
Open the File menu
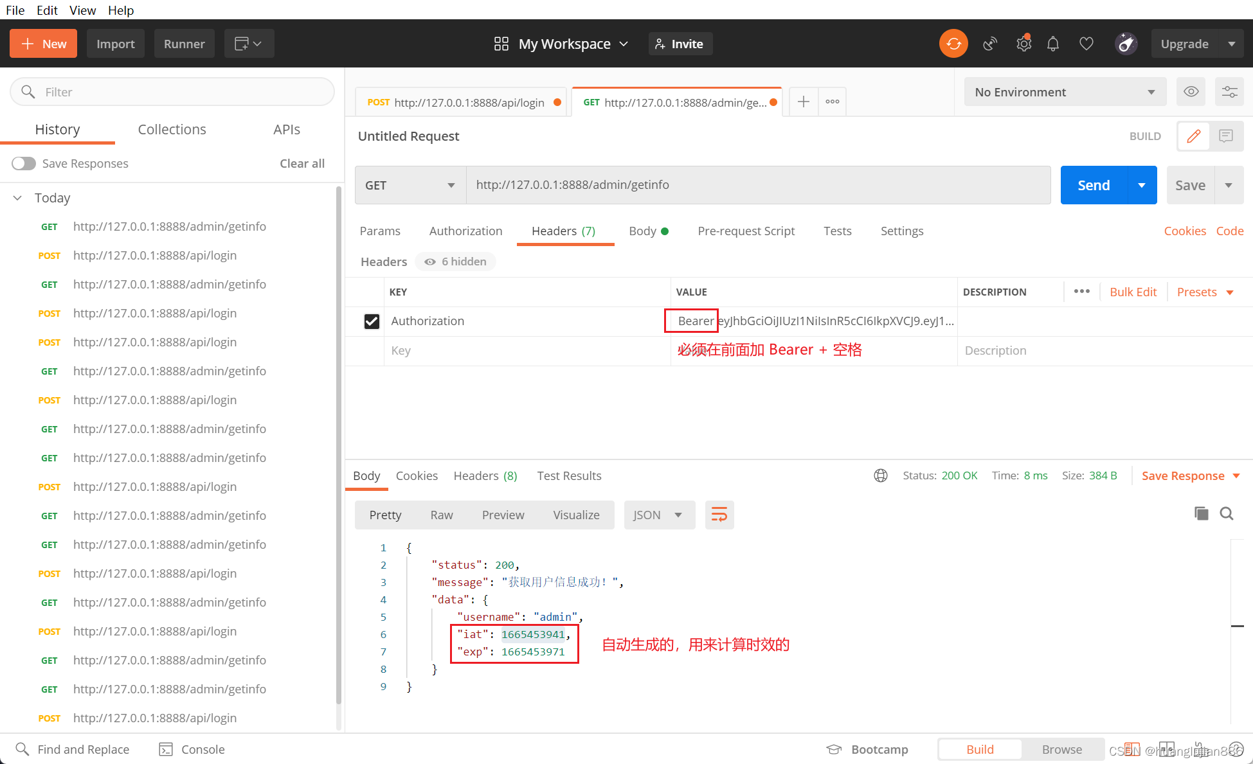click(x=15, y=10)
